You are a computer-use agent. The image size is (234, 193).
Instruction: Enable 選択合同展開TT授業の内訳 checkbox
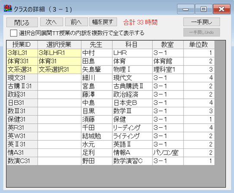pyautogui.click(x=13, y=33)
